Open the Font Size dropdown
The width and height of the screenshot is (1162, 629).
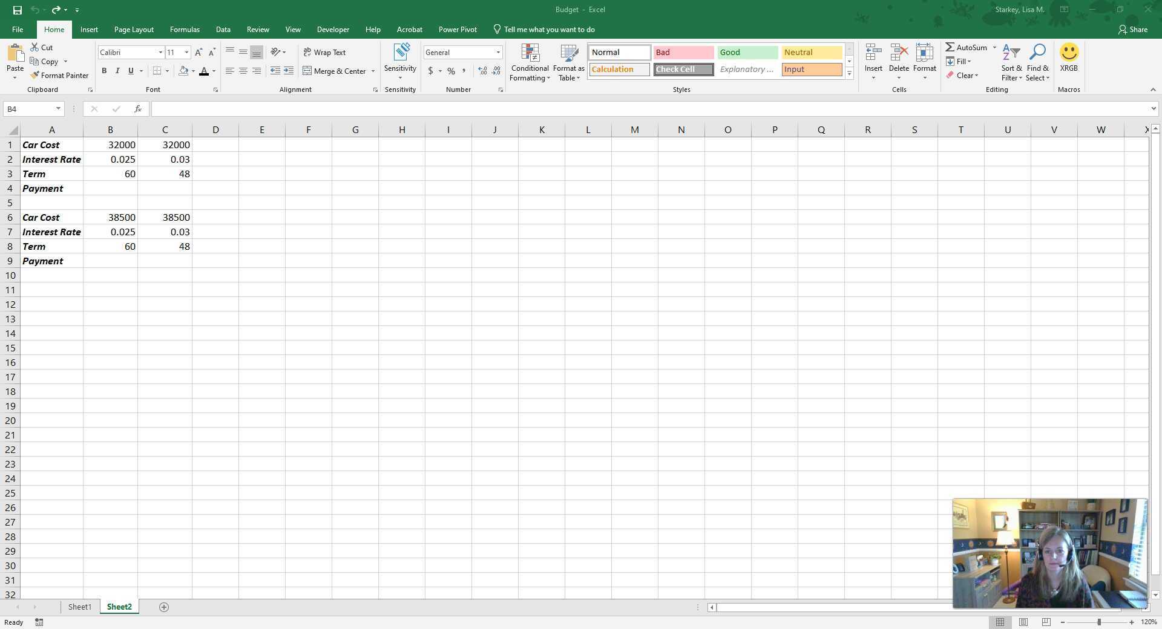point(185,52)
